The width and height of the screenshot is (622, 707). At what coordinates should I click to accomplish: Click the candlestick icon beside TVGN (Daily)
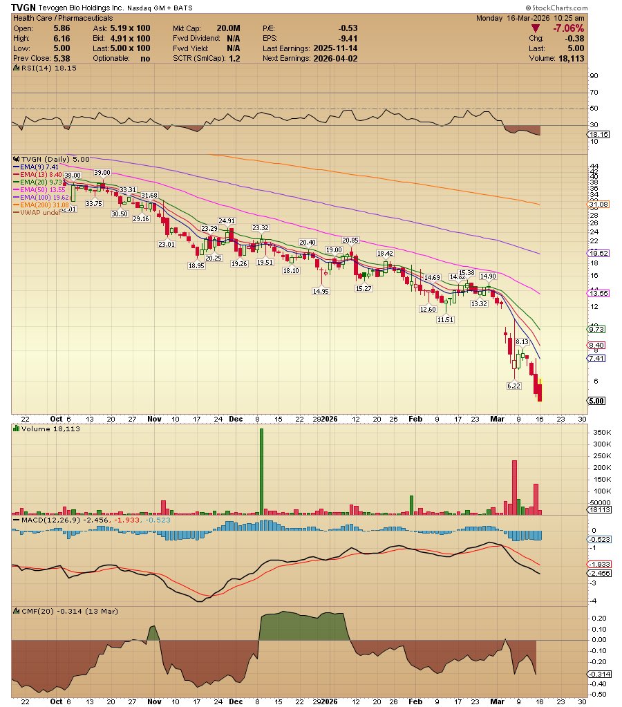tap(17, 159)
